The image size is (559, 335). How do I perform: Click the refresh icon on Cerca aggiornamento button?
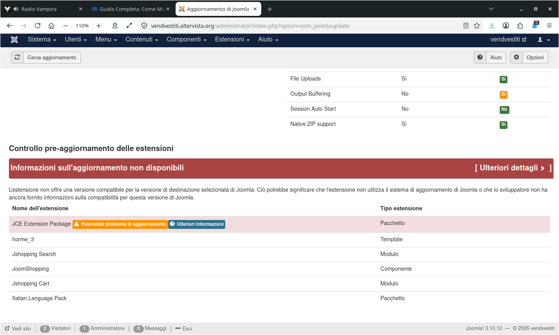tap(17, 57)
